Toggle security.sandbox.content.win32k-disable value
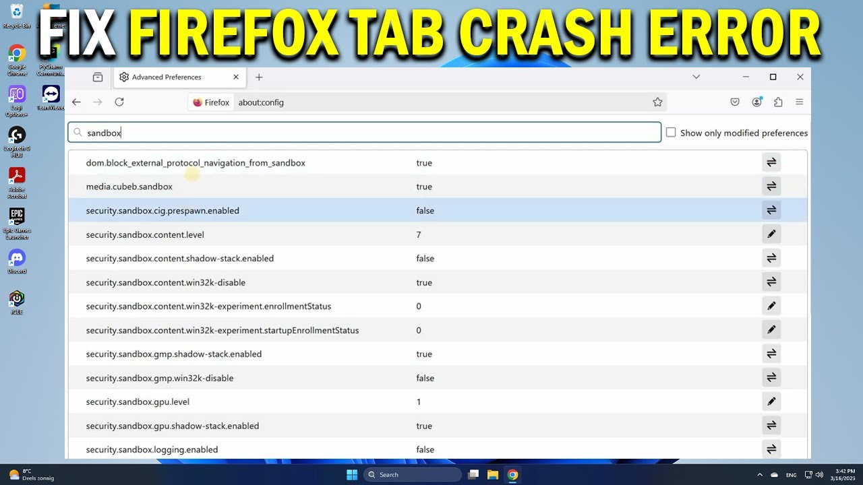Image resolution: width=863 pixels, height=485 pixels. point(771,282)
